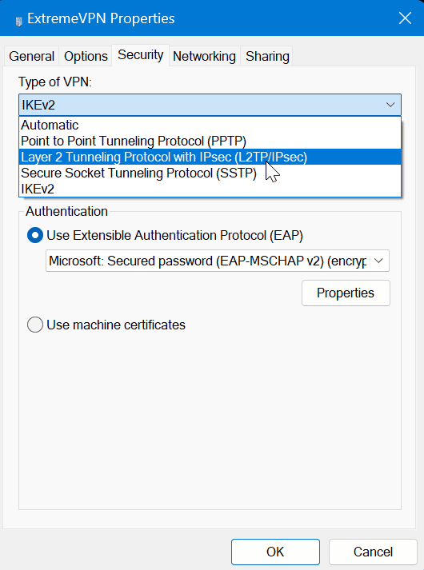This screenshot has width=424, height=570.
Task: Select Layer 2 Tunneling Protocol with IPsec
Action: tap(210, 157)
